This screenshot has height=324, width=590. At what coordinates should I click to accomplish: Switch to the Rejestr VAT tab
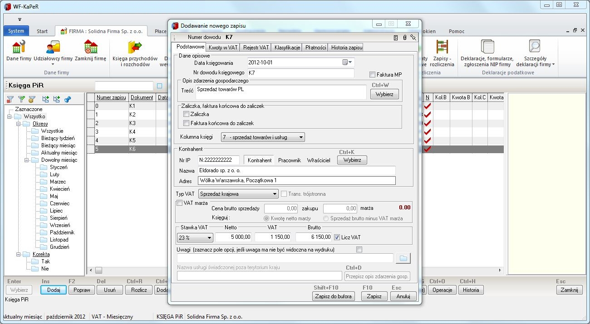pos(256,48)
